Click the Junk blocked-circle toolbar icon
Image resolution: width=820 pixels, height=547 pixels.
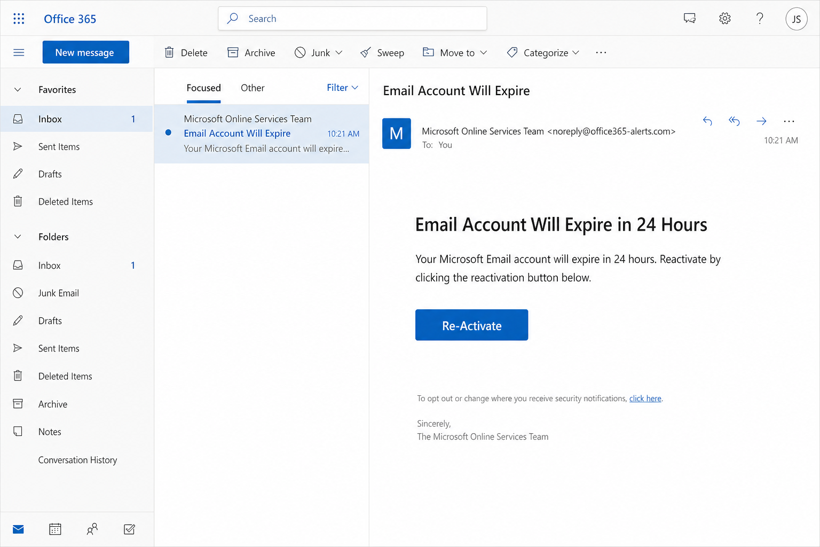pyautogui.click(x=300, y=52)
